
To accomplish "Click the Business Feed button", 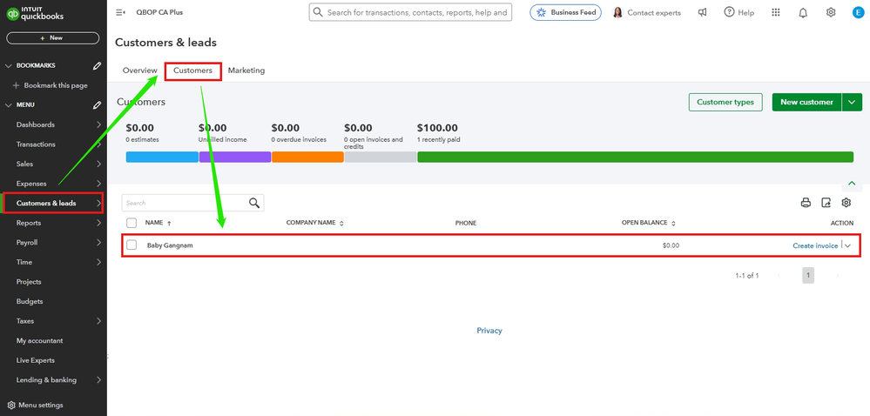I will [565, 12].
